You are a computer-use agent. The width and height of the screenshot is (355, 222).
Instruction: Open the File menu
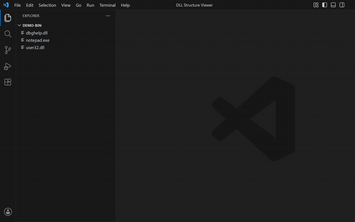(17, 5)
